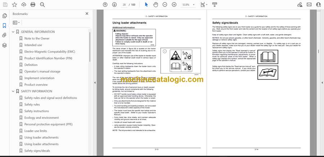Star this document as a favorite
The image size is (324, 157).
[14, 5]
